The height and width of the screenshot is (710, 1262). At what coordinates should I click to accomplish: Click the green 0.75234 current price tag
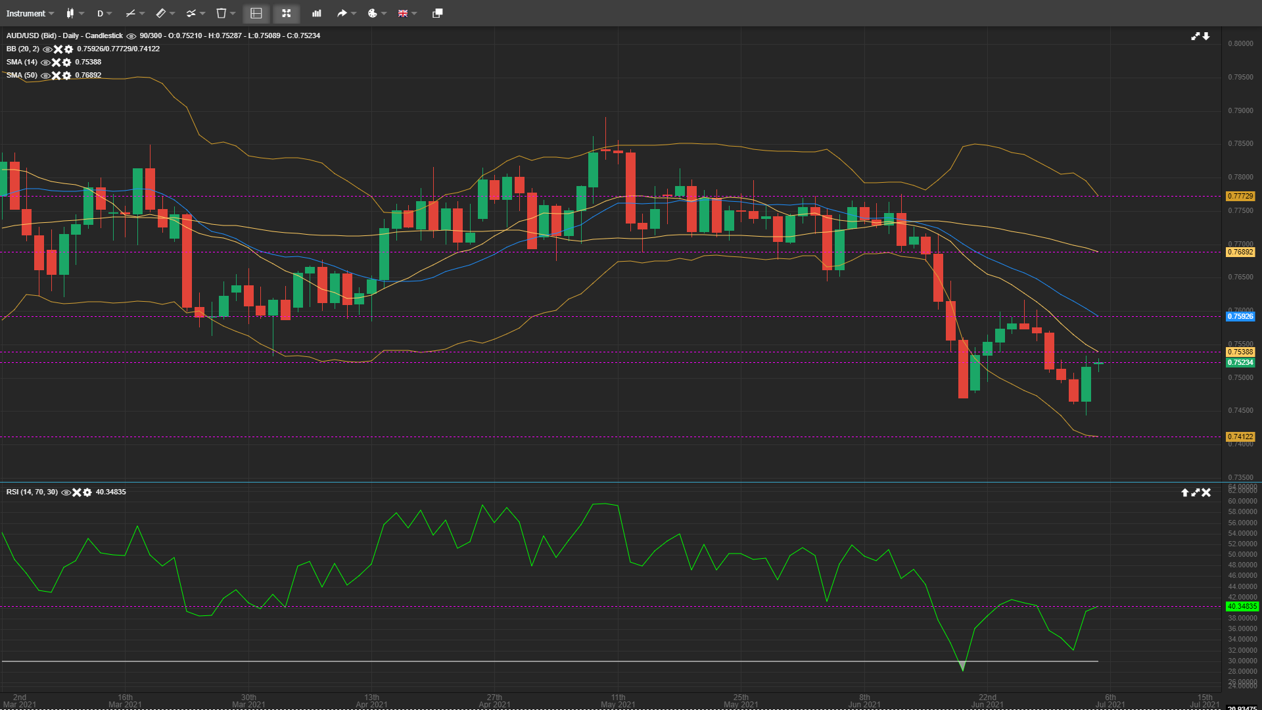pos(1241,362)
